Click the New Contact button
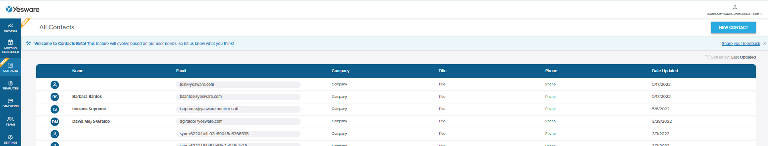The image size is (768, 146). point(733,27)
